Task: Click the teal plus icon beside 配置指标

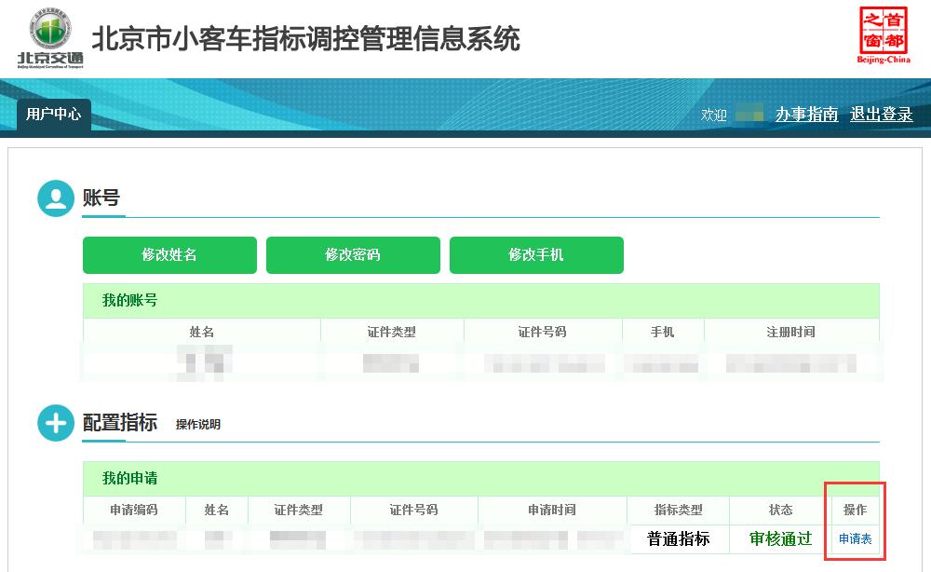Action: click(55, 422)
